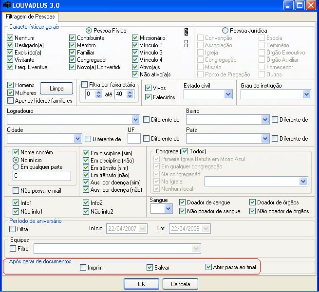Toggle Em disciplina (sim) checkbox
The height and width of the screenshot is (292, 319).
point(86,153)
